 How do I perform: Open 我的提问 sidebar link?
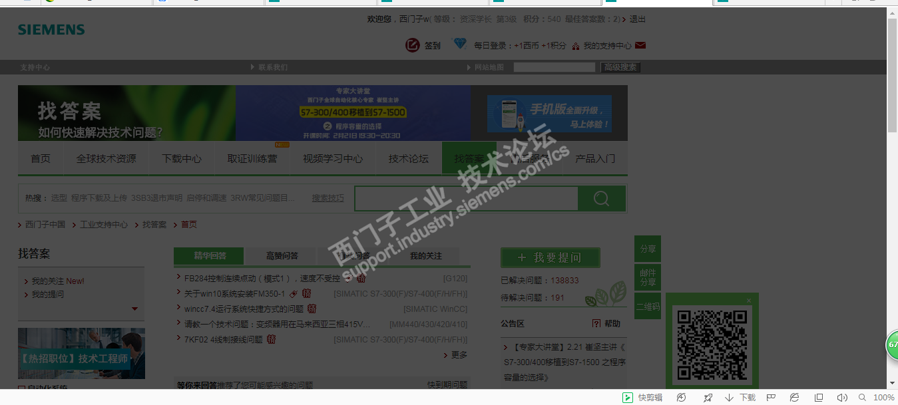[x=48, y=295]
